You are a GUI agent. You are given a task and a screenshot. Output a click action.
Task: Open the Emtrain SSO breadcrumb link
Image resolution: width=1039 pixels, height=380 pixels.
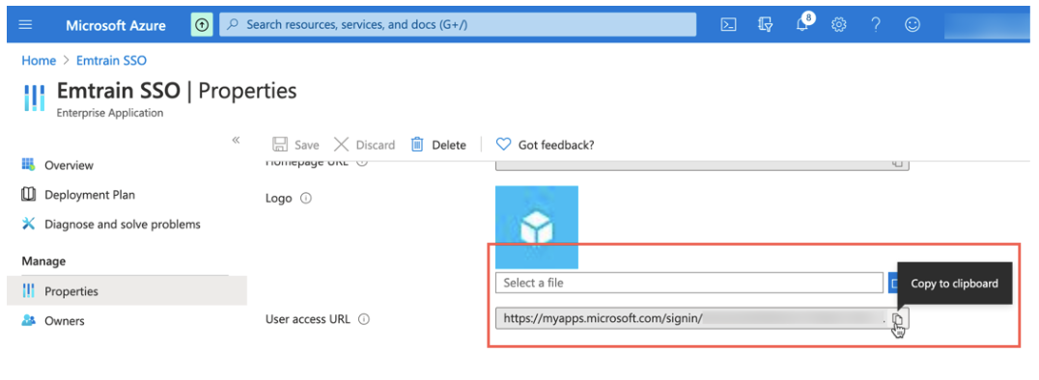(x=111, y=60)
